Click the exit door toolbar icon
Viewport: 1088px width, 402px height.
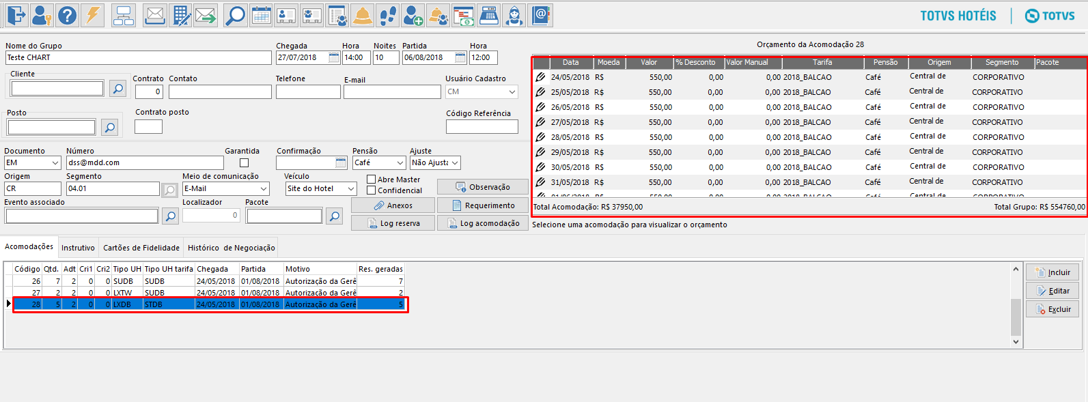click(17, 15)
